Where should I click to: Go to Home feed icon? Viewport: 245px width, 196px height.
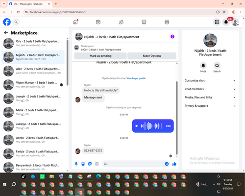tap(75, 22)
